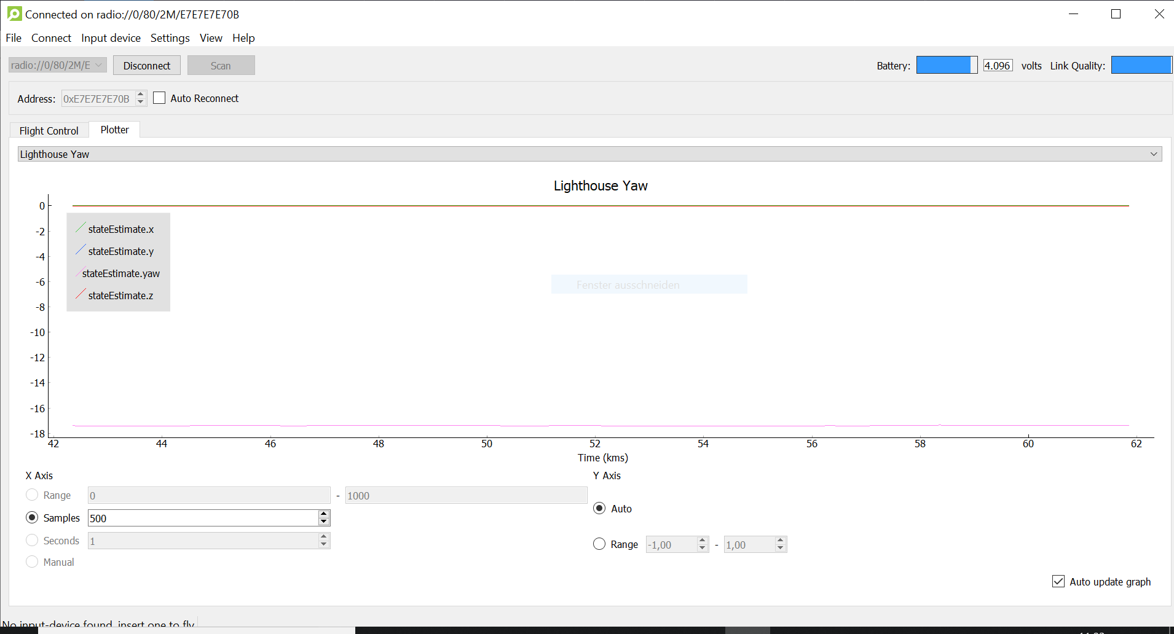Viewport: 1174px width, 634px height.
Task: Open the radio URI selection dropdown
Action: (x=58, y=65)
